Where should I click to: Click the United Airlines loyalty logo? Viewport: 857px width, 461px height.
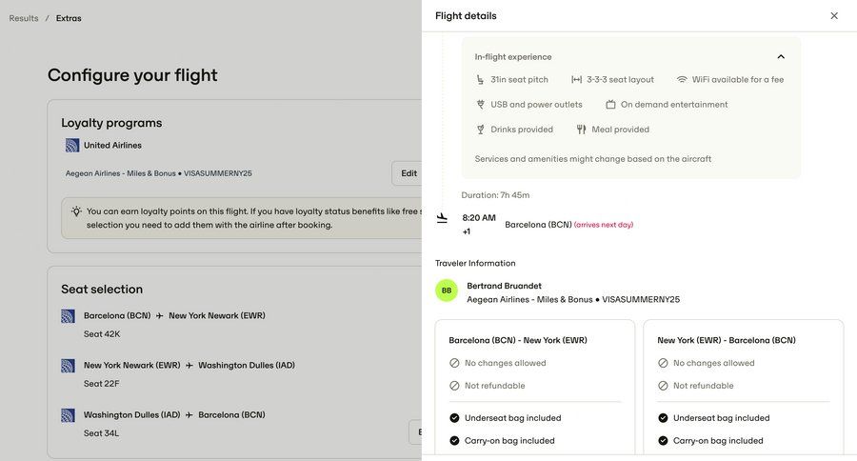click(x=72, y=146)
